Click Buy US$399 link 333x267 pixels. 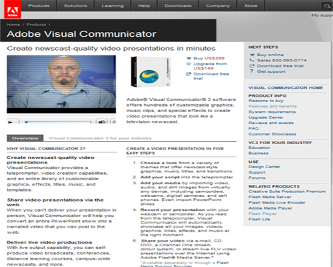pyautogui.click(x=209, y=58)
